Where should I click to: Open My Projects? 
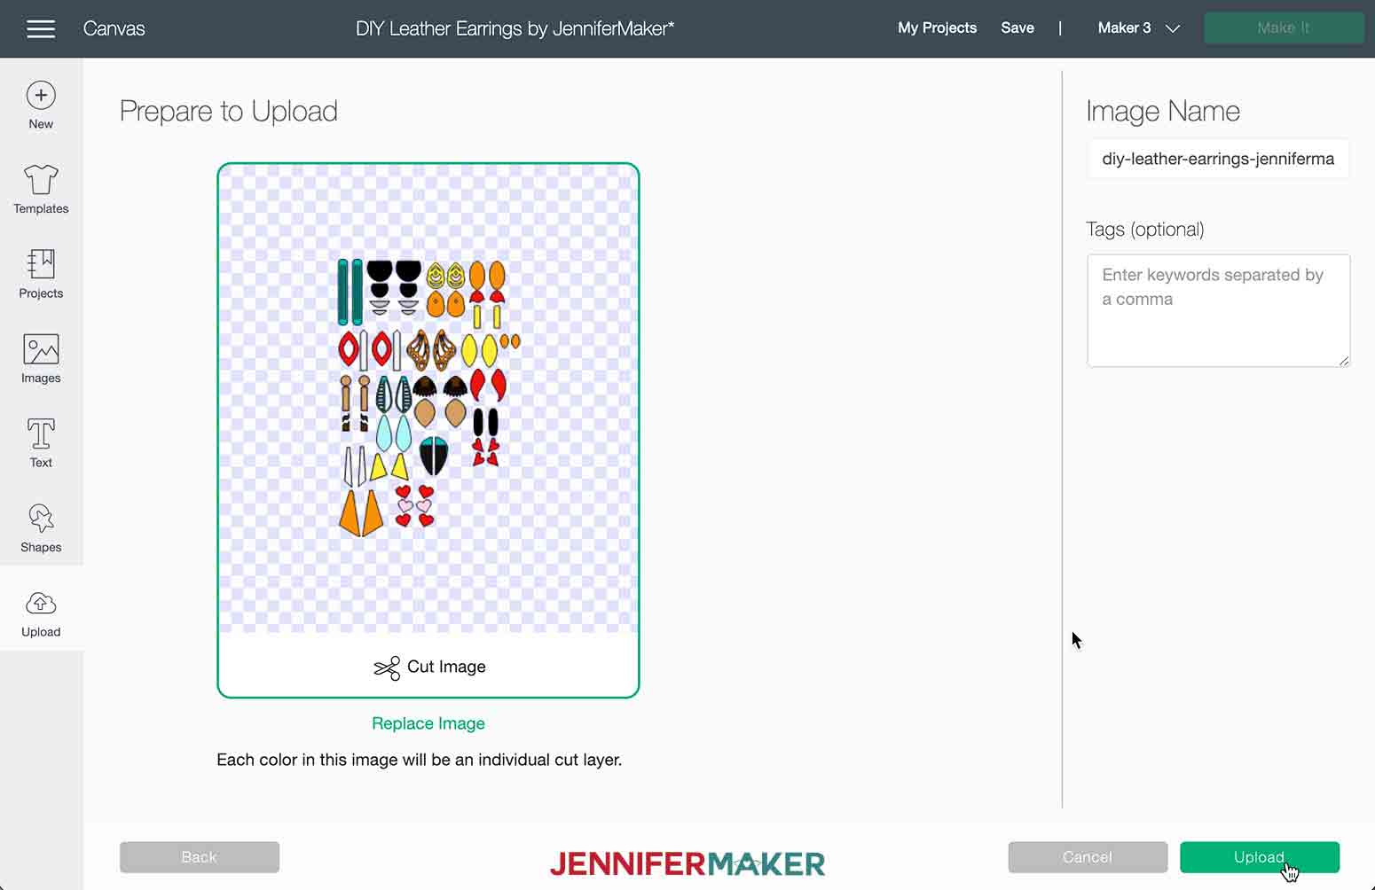pyautogui.click(x=937, y=28)
